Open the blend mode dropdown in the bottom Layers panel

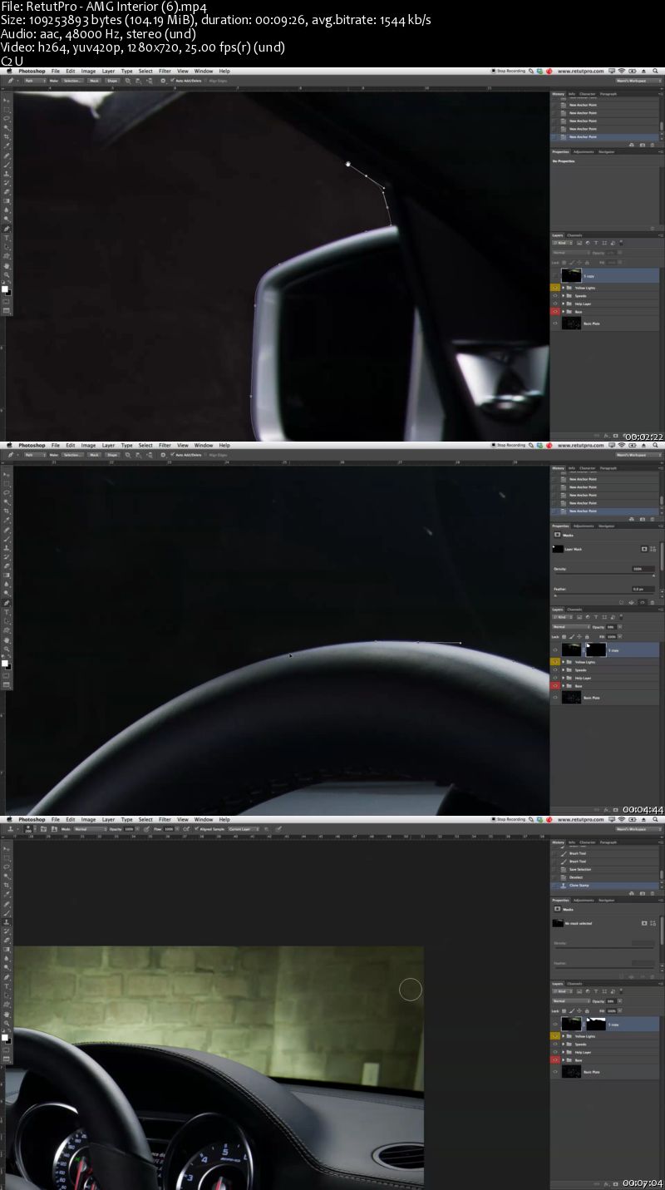pyautogui.click(x=570, y=1000)
